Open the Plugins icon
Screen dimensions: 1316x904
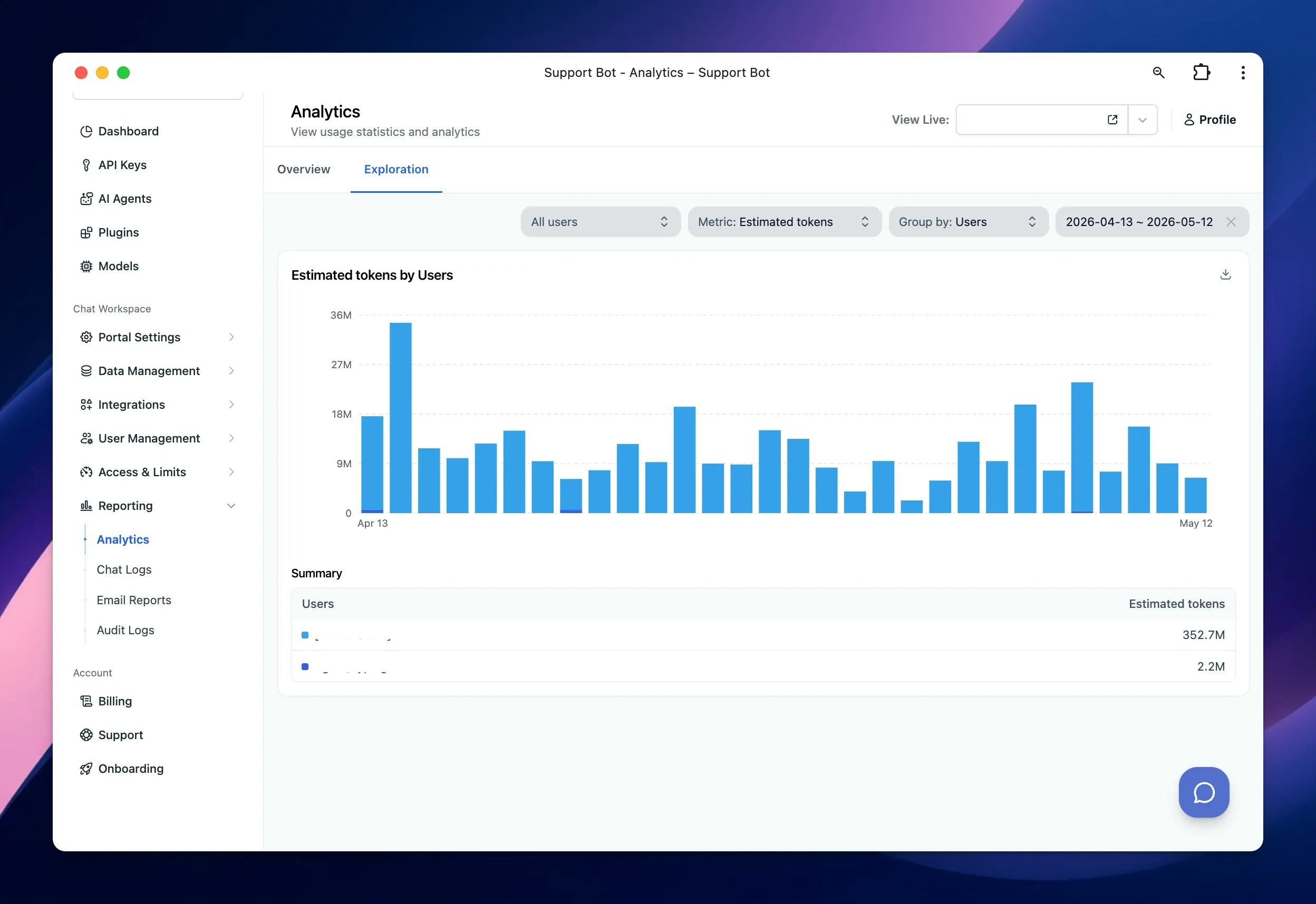pos(86,232)
